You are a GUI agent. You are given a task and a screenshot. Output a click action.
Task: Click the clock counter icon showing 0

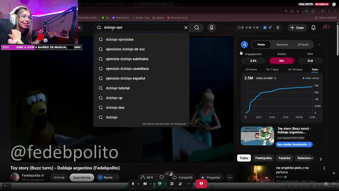(240, 28)
